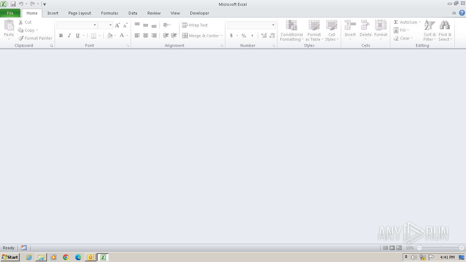Screen dimensions: 466x262
Task: Click Delete cells icon
Action: pos(366,25)
